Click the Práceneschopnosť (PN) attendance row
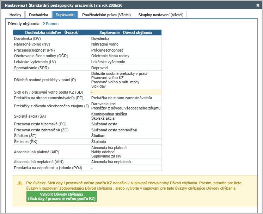263x214 pixels. pos(51,50)
